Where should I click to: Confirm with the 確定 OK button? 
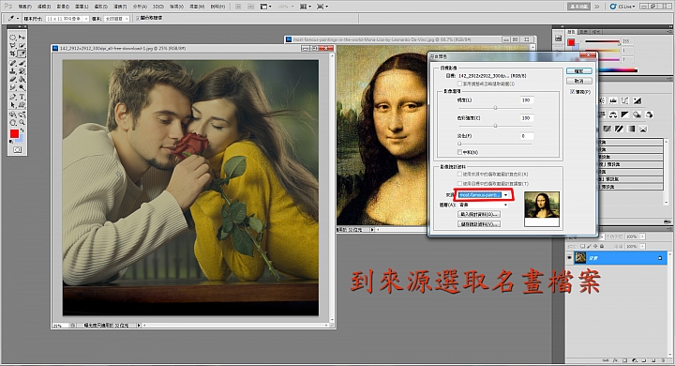[579, 70]
